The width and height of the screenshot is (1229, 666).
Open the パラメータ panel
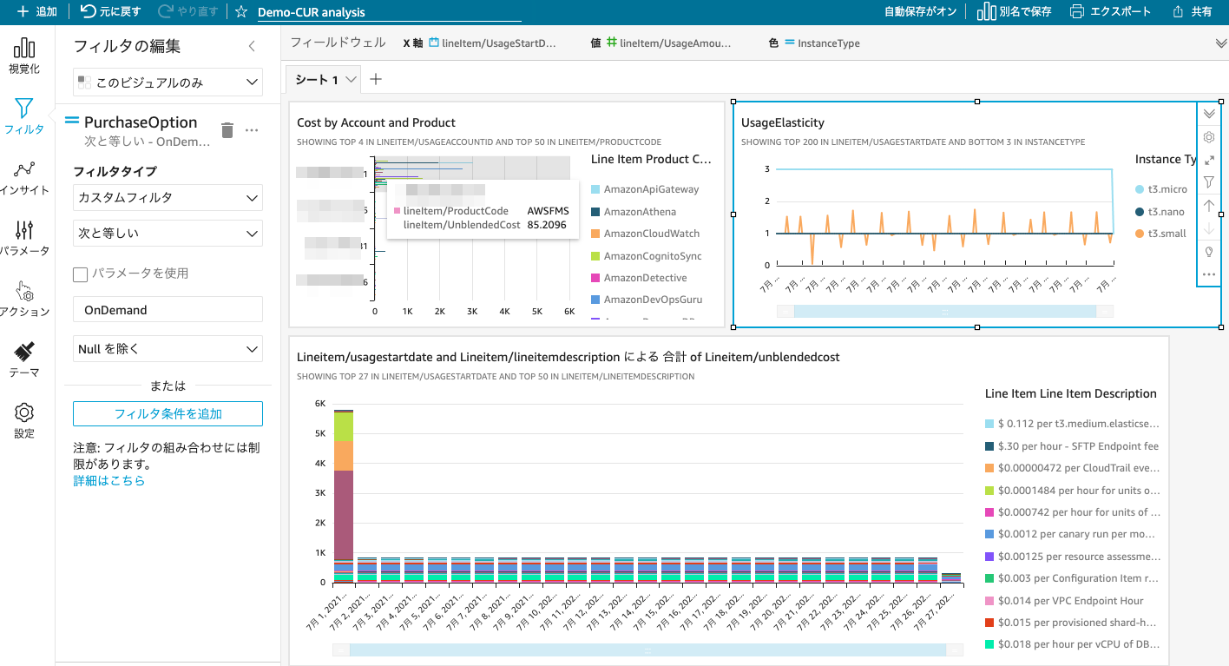[23, 230]
